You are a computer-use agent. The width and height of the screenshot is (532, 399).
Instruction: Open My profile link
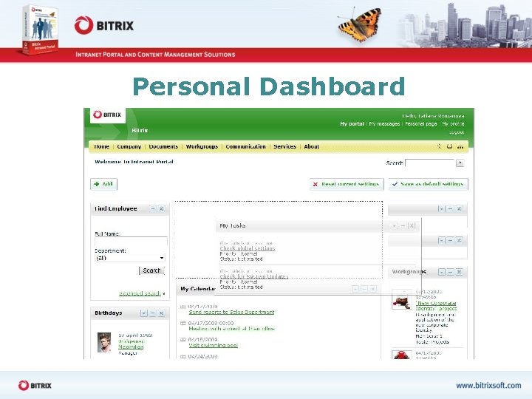[x=453, y=124]
